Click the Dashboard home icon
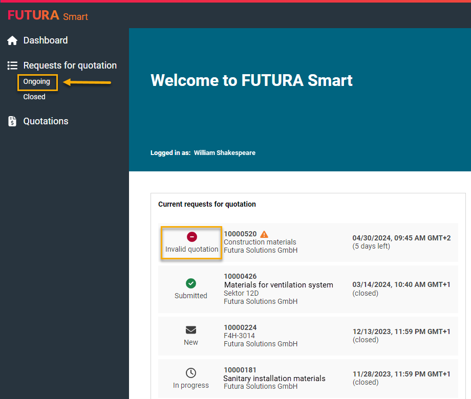Image resolution: width=471 pixels, height=399 pixels. (12, 40)
